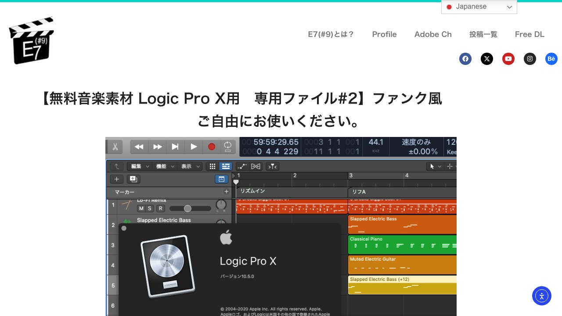Click the flex bow-tie icon
Viewport: 562px width, 316px height.
pyautogui.click(x=256, y=166)
